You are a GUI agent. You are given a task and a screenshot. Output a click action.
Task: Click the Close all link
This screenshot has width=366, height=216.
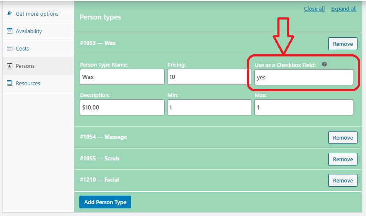pos(314,8)
